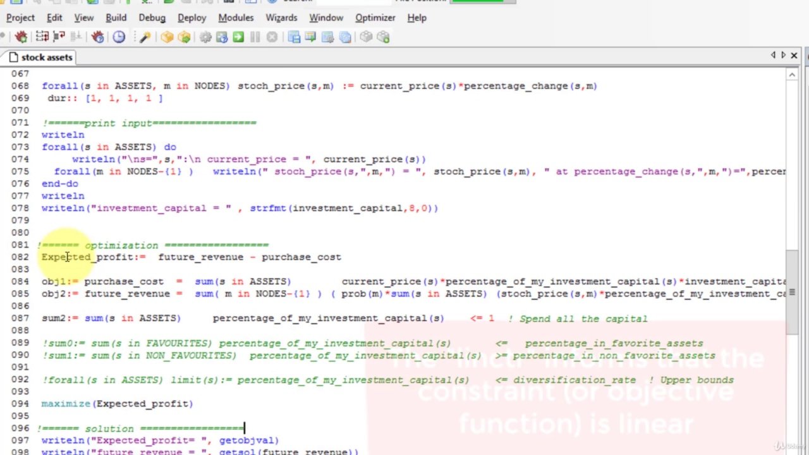The height and width of the screenshot is (455, 809).
Task: Click the window with green down arrow icon
Action: (x=310, y=37)
